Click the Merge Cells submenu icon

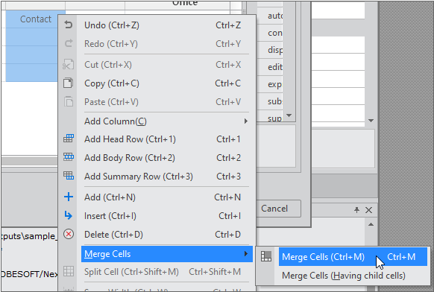coord(266,256)
